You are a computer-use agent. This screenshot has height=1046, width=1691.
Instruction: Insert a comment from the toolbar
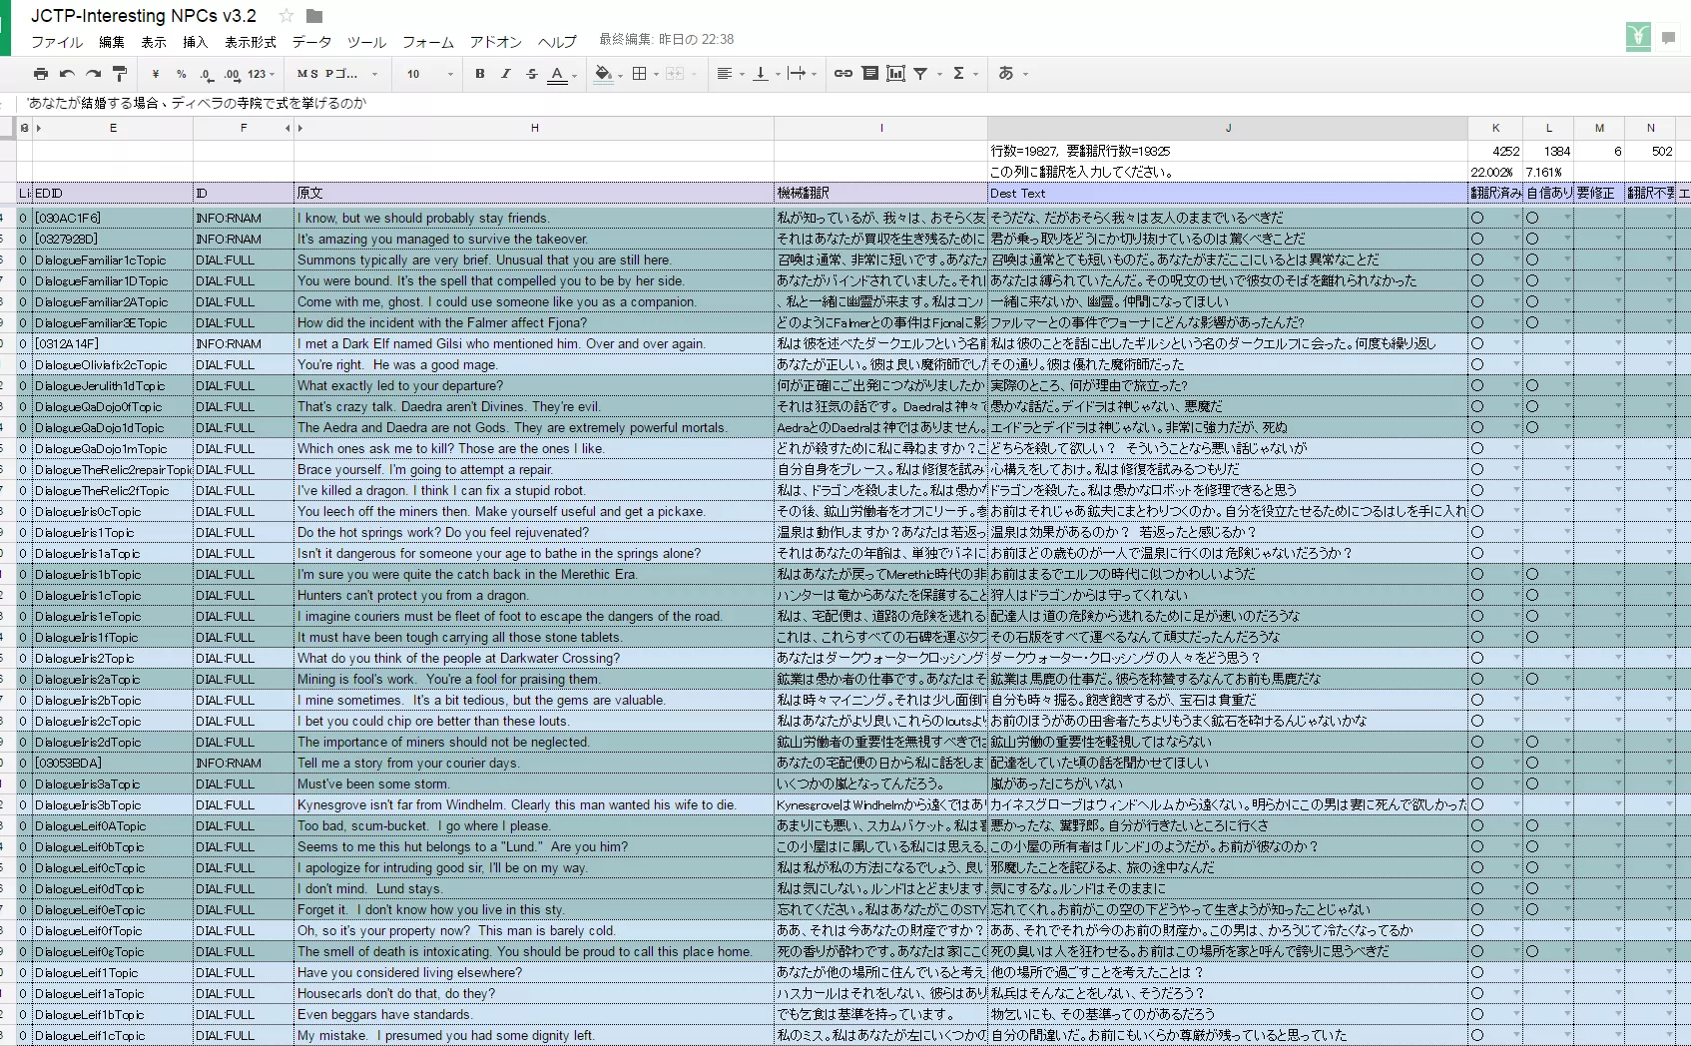870,74
